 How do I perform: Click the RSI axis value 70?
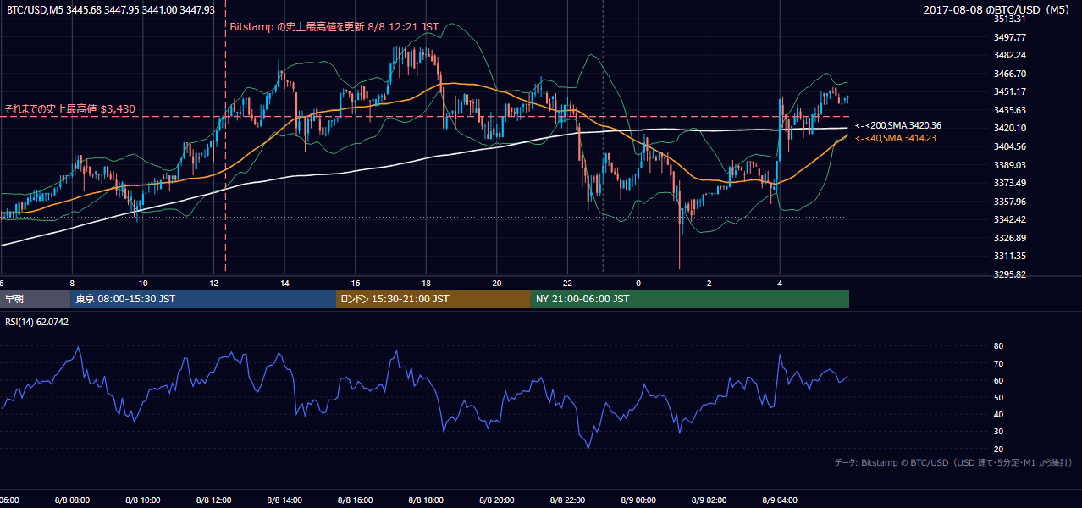click(x=998, y=363)
